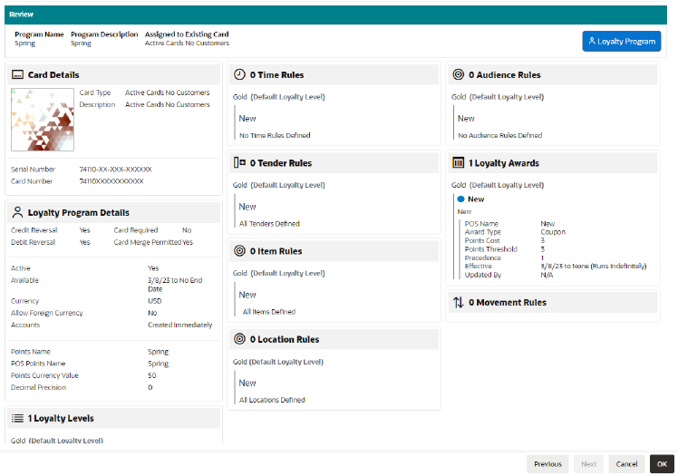678x476 pixels.
Task: Click the Loyalty Awards icon
Action: (x=459, y=162)
